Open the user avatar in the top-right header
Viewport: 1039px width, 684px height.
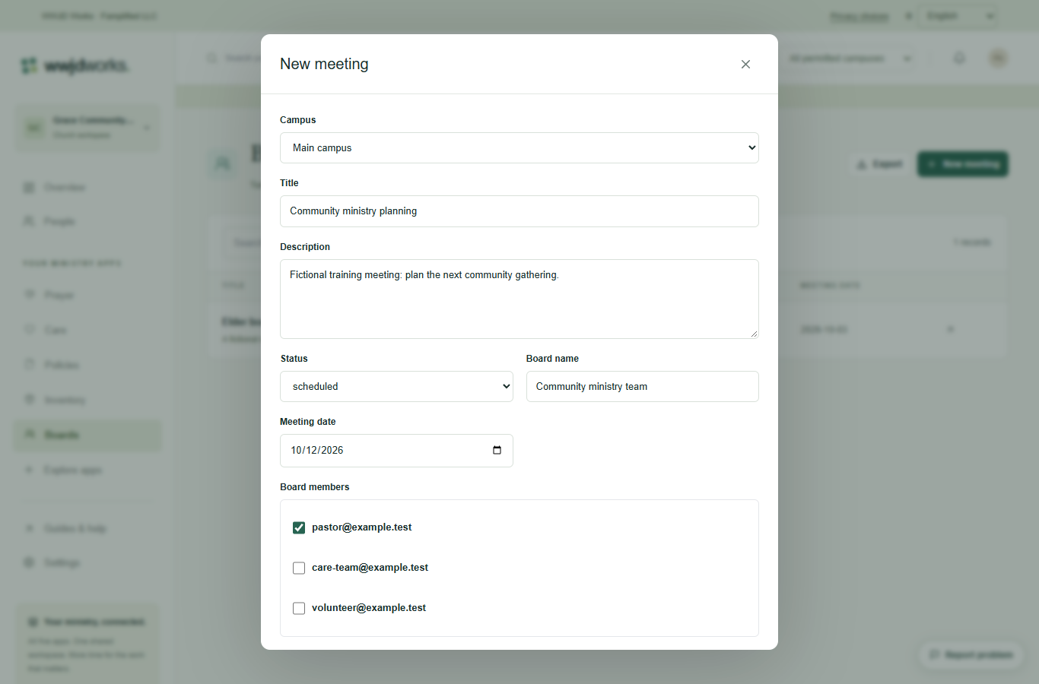point(998,58)
